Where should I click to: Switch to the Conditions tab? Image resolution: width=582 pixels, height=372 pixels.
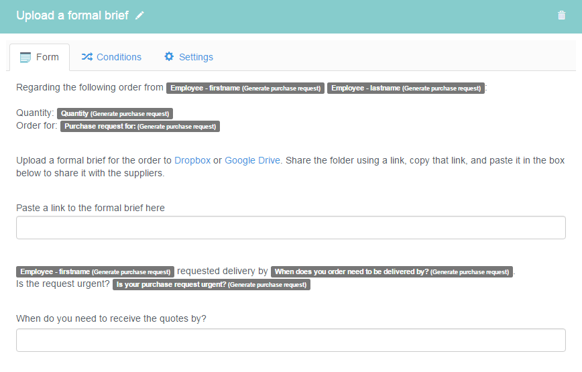[111, 57]
